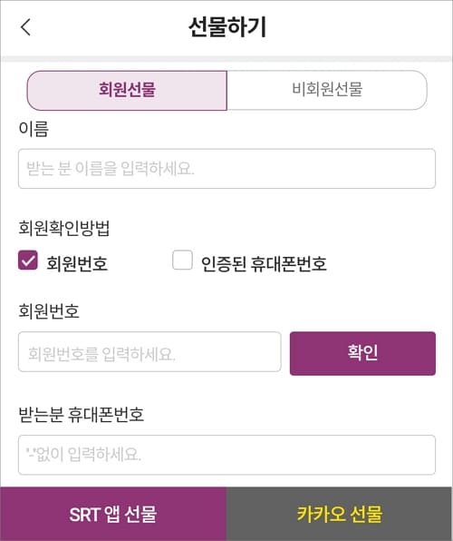Click the 회원확인방법 section heading

click(64, 228)
